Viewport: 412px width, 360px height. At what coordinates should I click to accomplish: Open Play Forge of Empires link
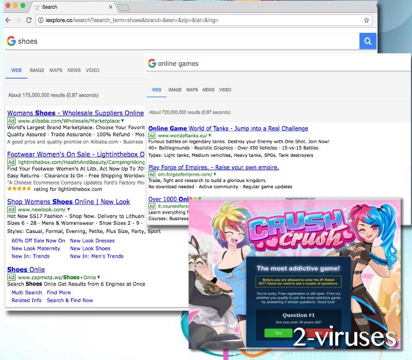pyautogui.click(x=213, y=167)
